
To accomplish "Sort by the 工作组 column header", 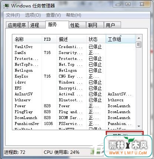I will (121, 39).
